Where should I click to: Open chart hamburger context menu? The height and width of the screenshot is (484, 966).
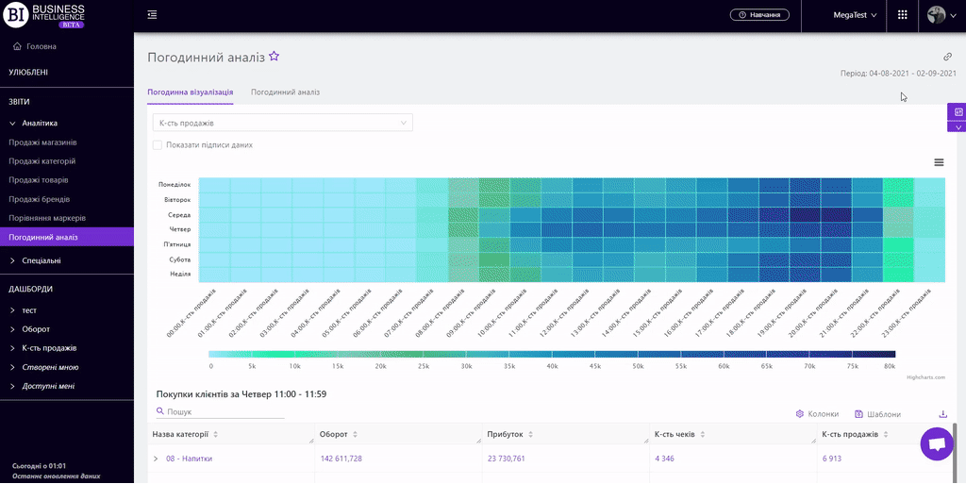click(939, 162)
